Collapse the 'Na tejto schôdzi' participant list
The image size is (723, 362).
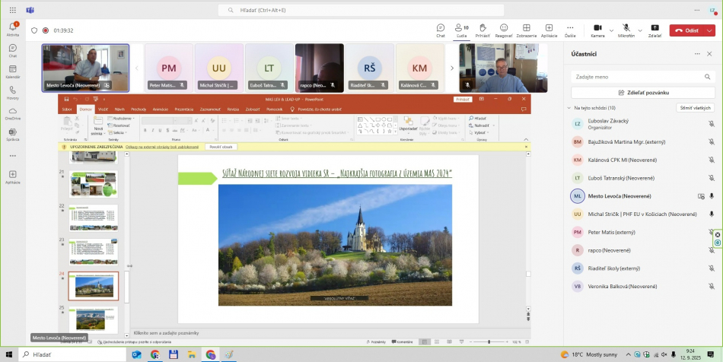(x=569, y=108)
